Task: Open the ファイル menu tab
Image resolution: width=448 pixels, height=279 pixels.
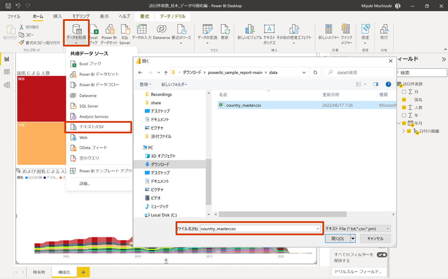Action: pyautogui.click(x=14, y=16)
